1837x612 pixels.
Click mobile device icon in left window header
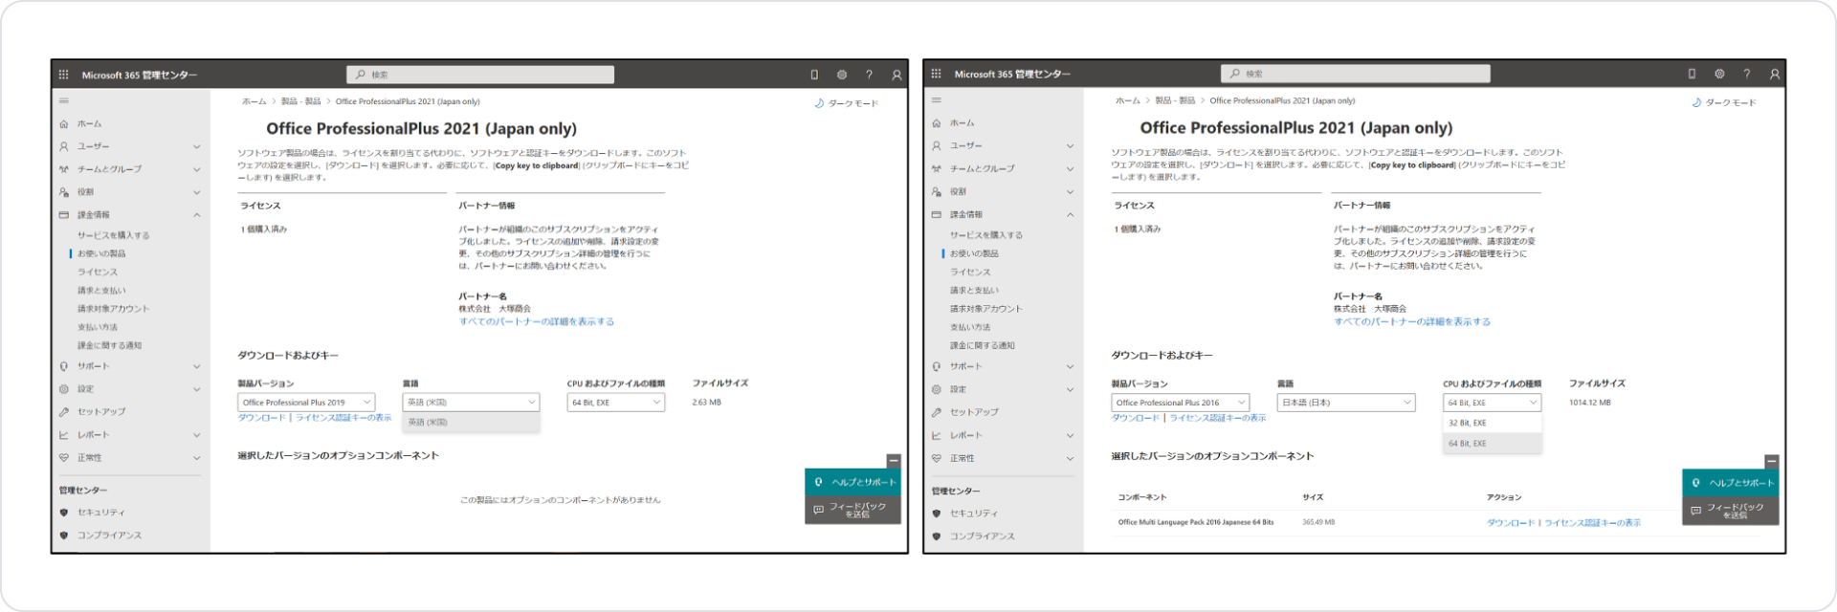814,75
